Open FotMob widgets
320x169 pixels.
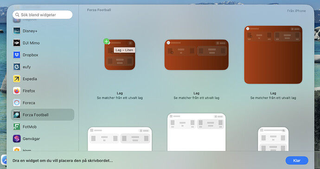[x=43, y=126]
